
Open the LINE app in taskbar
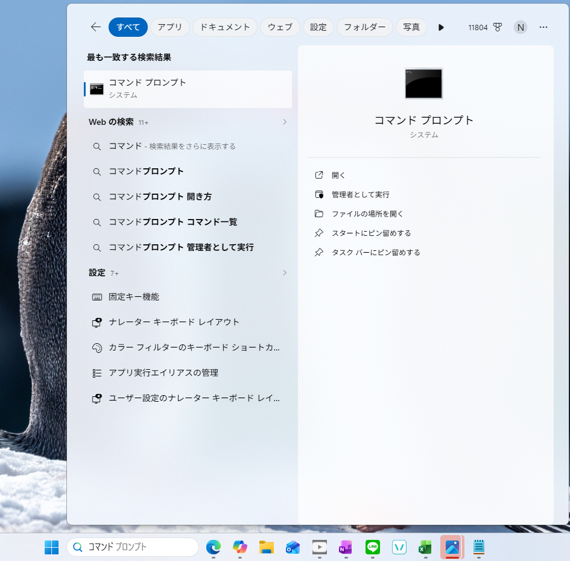(373, 547)
